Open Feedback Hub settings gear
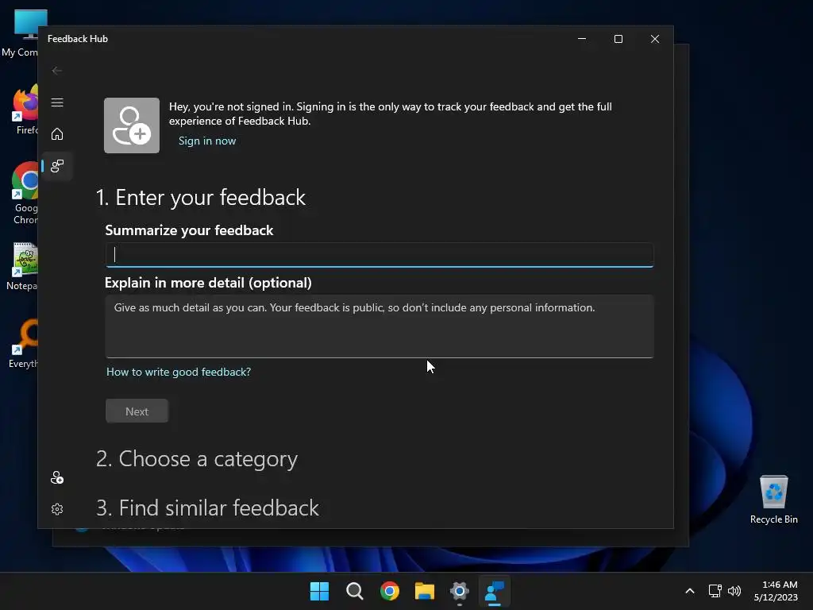Screen dimensions: 813x610 (x=57, y=509)
